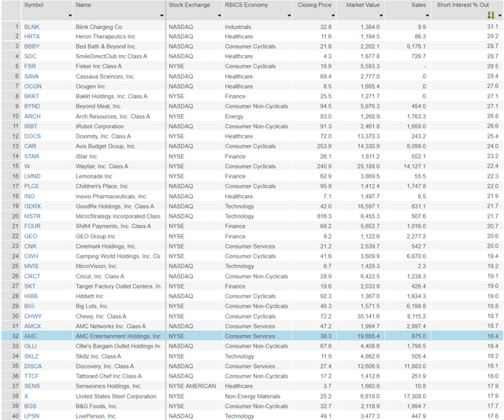
Task: Select 'AMC Entertainment Holdings, Inc' name cell
Action: [119, 336]
